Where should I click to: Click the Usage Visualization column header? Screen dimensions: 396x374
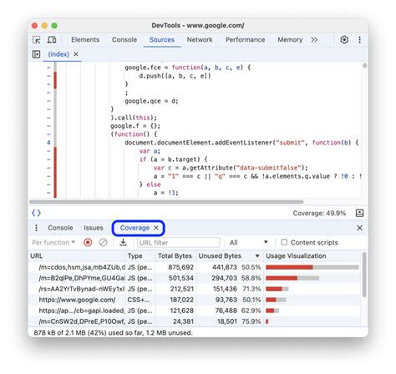point(312,256)
